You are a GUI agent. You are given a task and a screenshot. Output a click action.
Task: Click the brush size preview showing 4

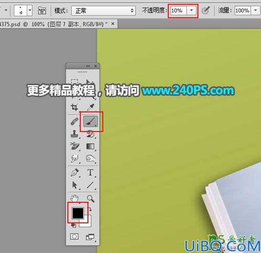click(x=21, y=11)
